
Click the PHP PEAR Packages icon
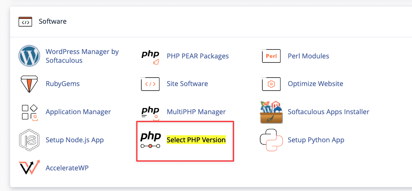151,56
